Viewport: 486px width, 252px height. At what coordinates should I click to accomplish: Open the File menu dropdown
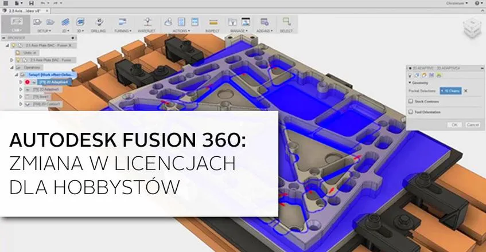18,3
